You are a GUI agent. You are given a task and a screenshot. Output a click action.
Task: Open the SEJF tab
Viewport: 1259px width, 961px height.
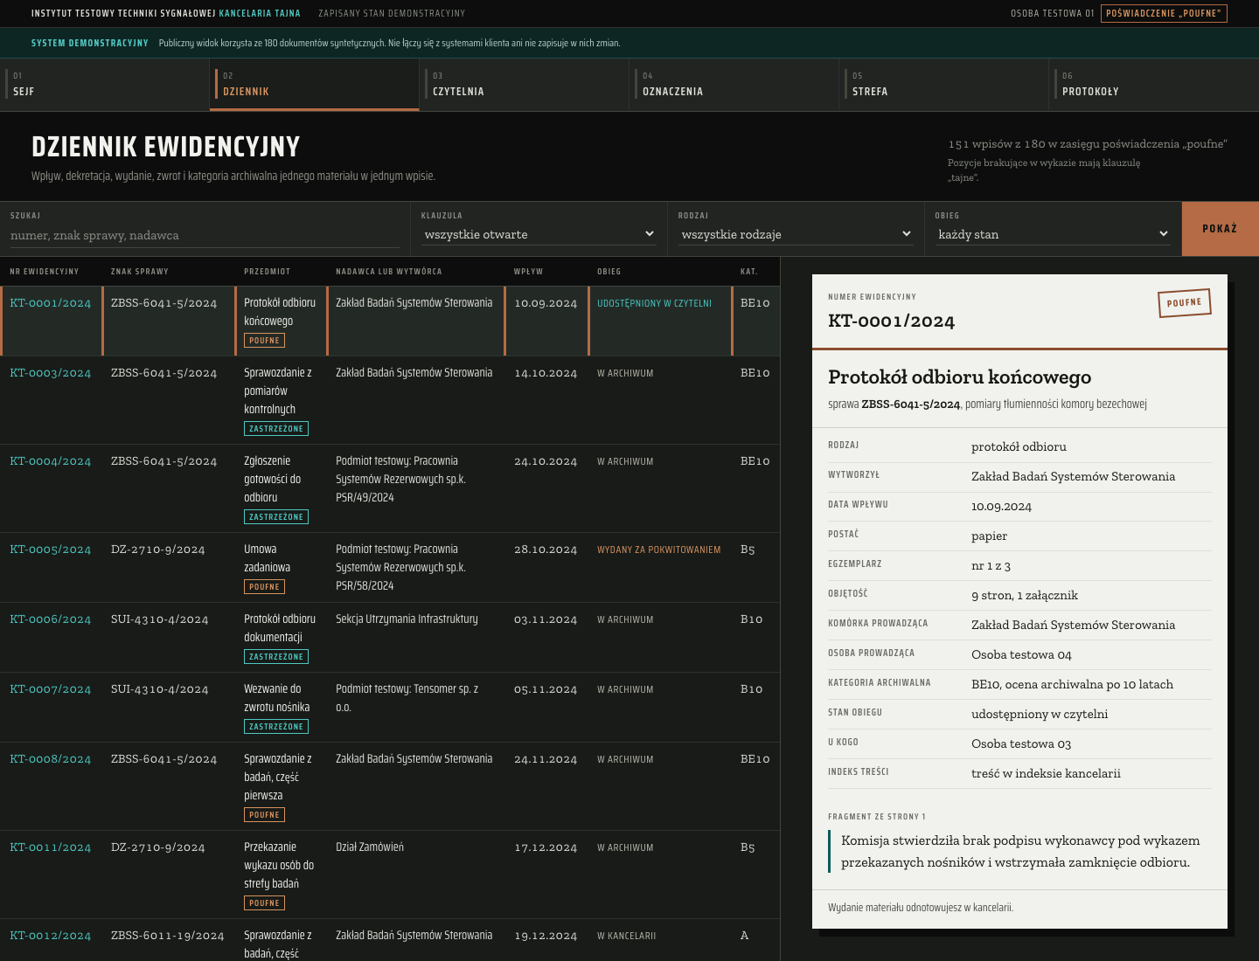coord(105,85)
